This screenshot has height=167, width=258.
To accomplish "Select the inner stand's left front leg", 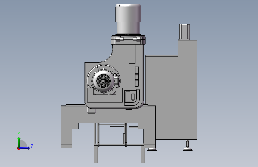I will (96, 154).
